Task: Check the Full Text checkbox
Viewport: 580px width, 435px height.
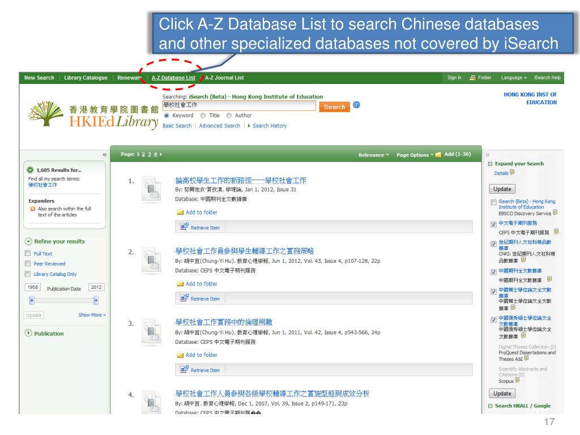Action: click(x=28, y=253)
